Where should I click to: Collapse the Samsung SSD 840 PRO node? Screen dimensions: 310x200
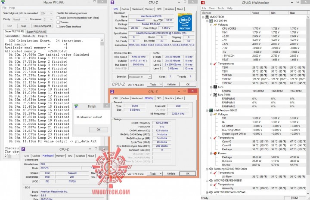(x=207, y=169)
